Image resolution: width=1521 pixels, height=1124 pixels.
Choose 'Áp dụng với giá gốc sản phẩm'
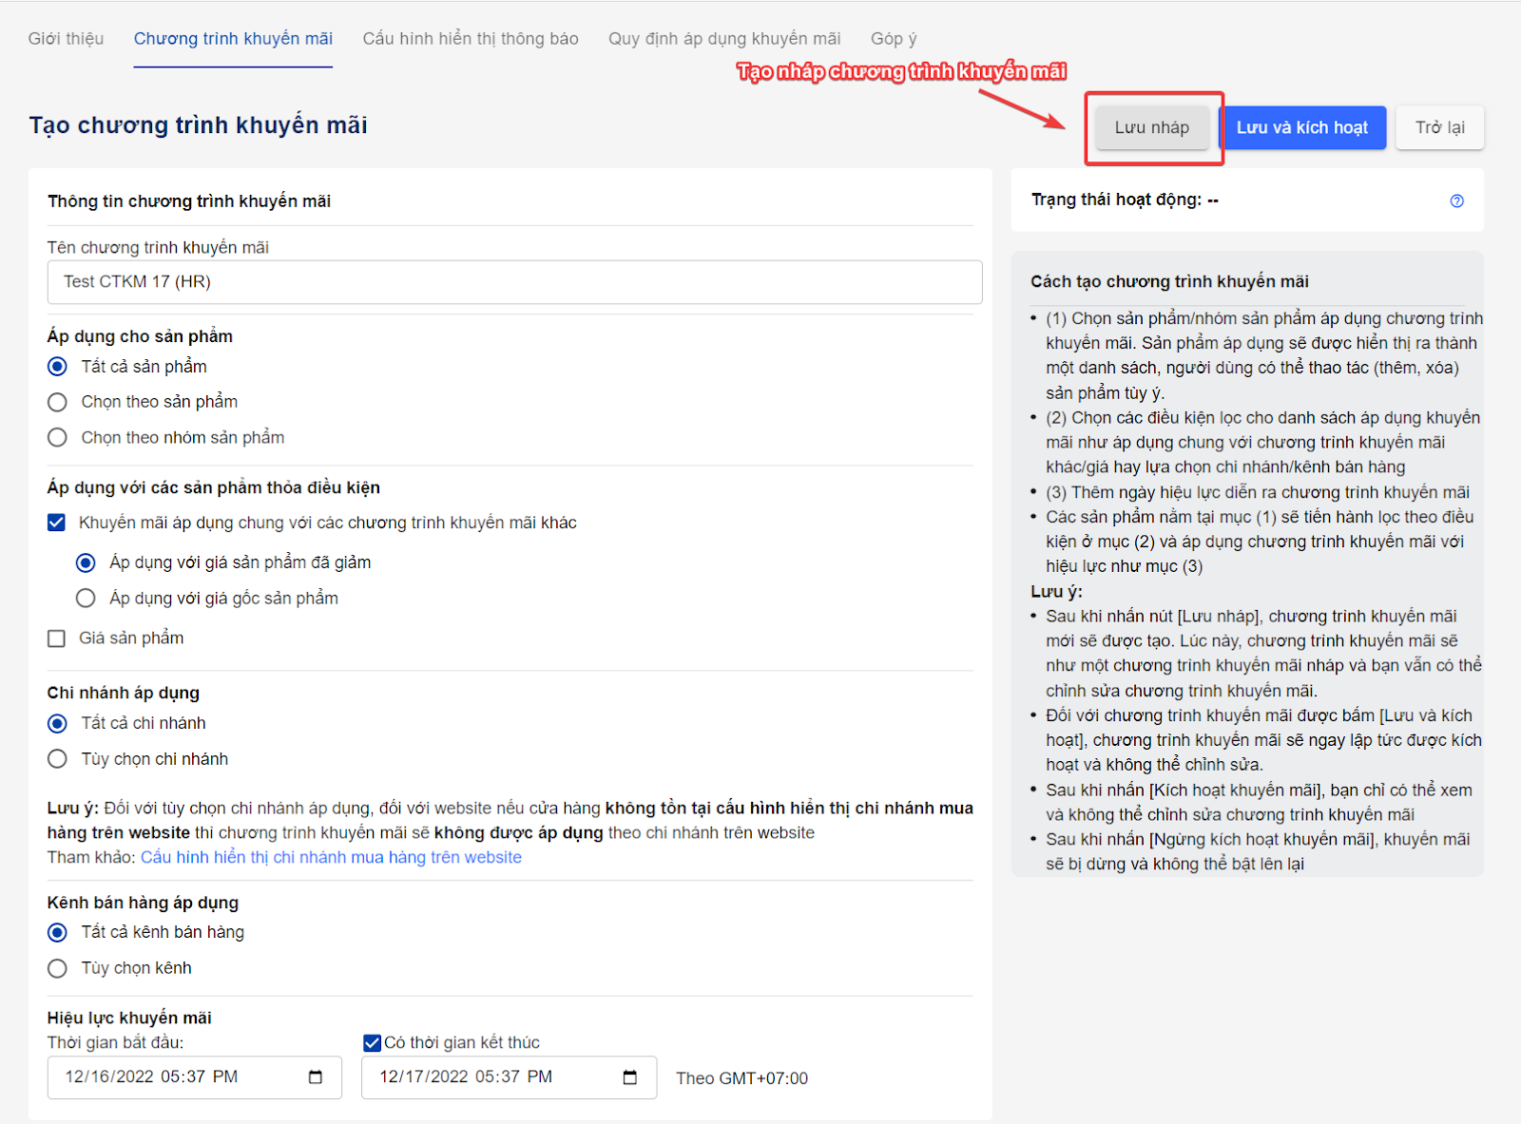click(87, 598)
